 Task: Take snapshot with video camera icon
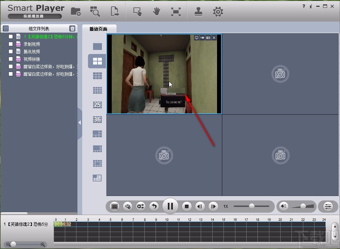(x=202, y=38)
